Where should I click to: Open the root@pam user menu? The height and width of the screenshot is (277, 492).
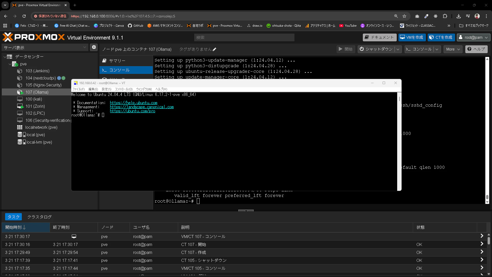tap(474, 37)
